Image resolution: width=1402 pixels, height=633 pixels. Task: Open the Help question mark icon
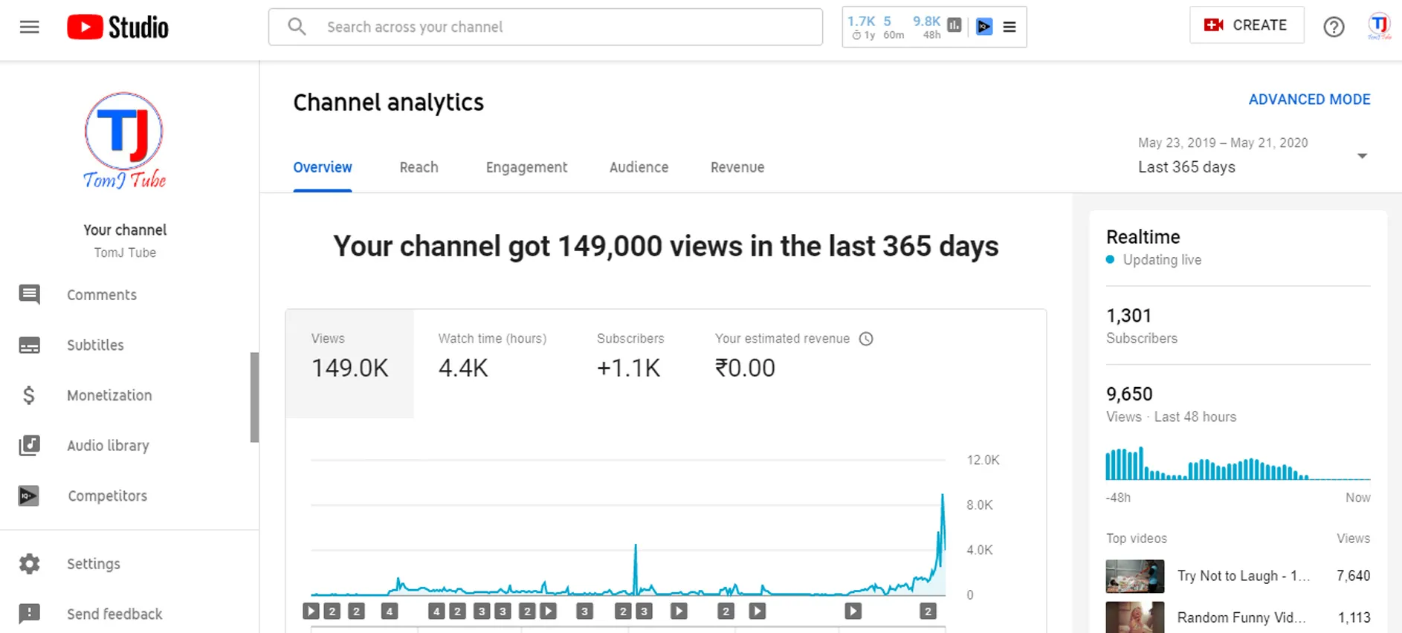1334,27
